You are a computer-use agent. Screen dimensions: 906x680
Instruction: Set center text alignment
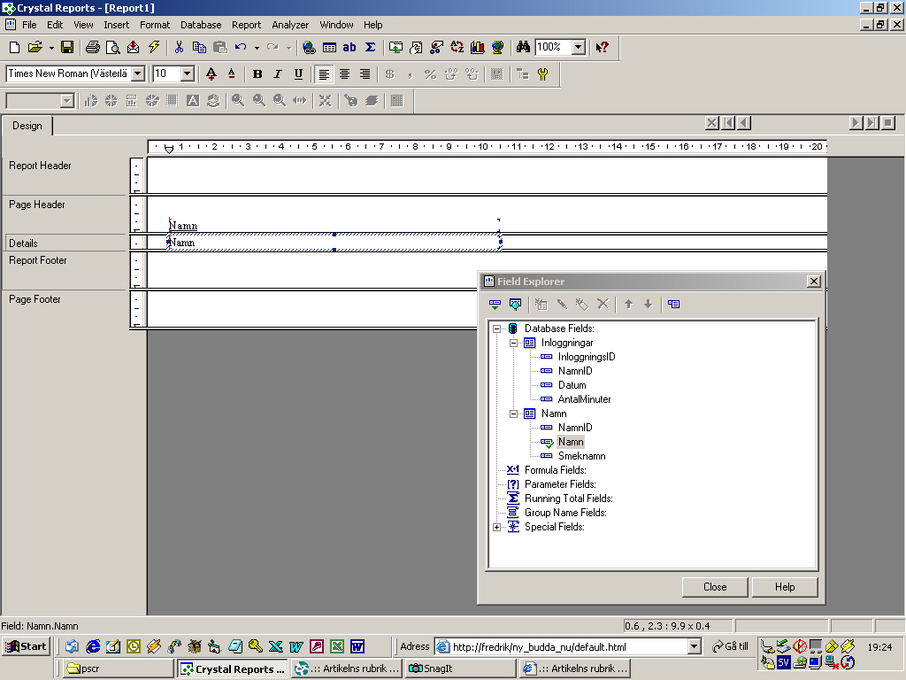(x=344, y=74)
